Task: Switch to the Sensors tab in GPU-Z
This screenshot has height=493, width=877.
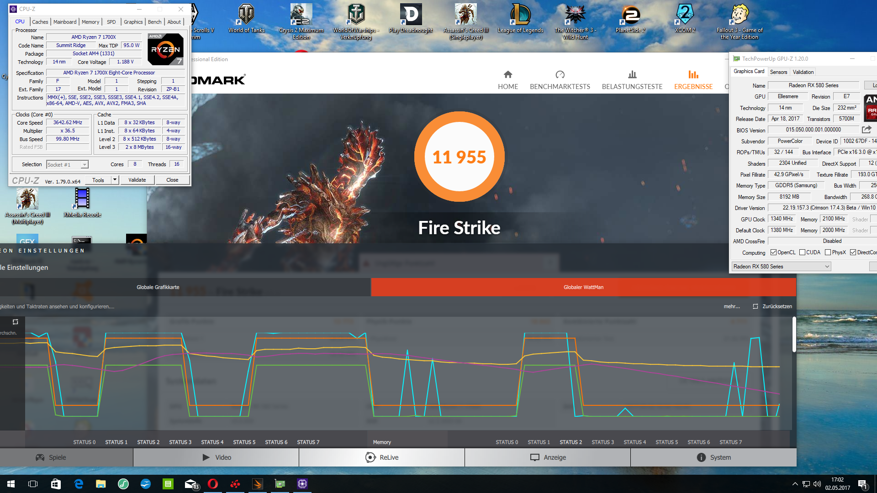Action: [x=778, y=72]
